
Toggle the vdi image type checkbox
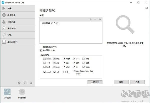54,72
